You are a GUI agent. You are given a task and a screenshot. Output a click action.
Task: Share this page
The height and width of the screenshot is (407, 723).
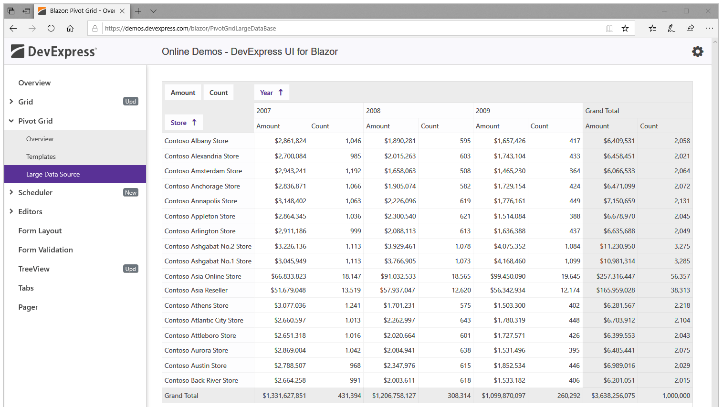tap(690, 28)
